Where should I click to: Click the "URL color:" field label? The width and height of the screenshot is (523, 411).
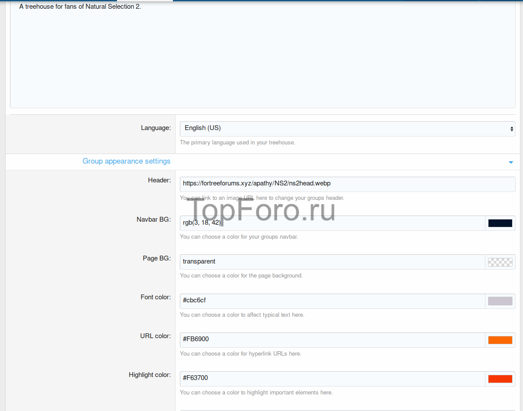(155, 336)
